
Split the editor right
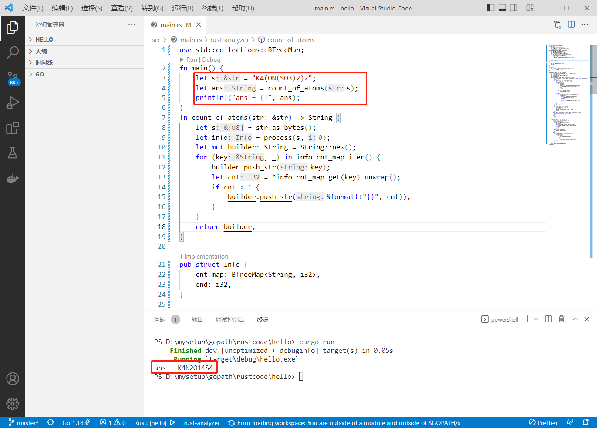[571, 25]
